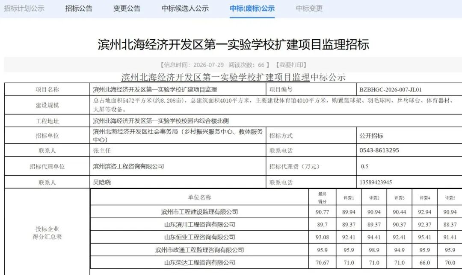Viewport: 462px width, 275px height.
Task: Click score 98.9 in 评委2 column
Action: click(x=374, y=250)
